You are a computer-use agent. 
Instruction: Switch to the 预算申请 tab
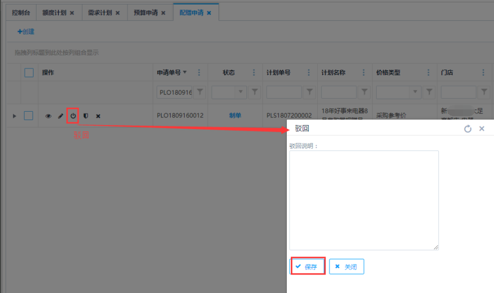pyautogui.click(x=149, y=12)
